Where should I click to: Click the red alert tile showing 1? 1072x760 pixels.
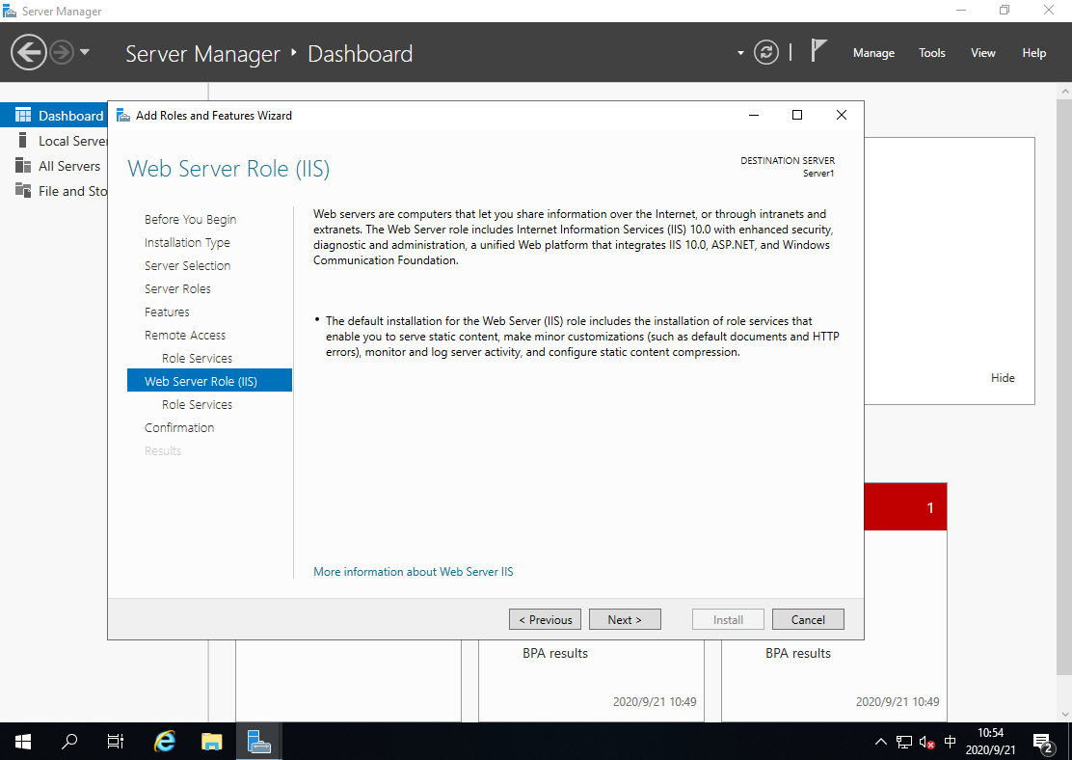905,507
